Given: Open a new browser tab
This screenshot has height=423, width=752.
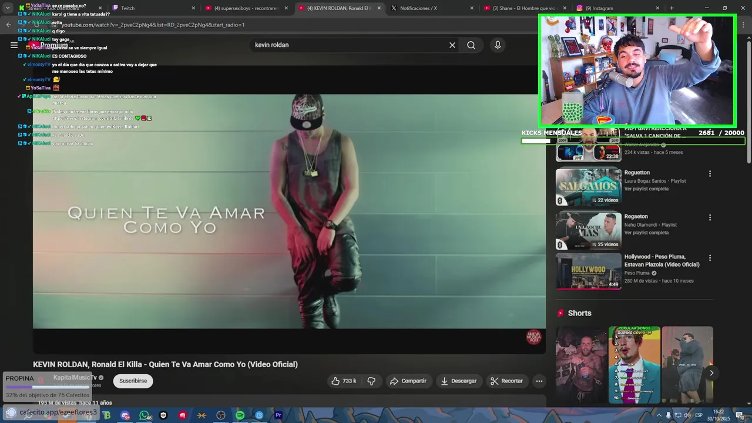Looking at the screenshot, I should click(x=672, y=8).
